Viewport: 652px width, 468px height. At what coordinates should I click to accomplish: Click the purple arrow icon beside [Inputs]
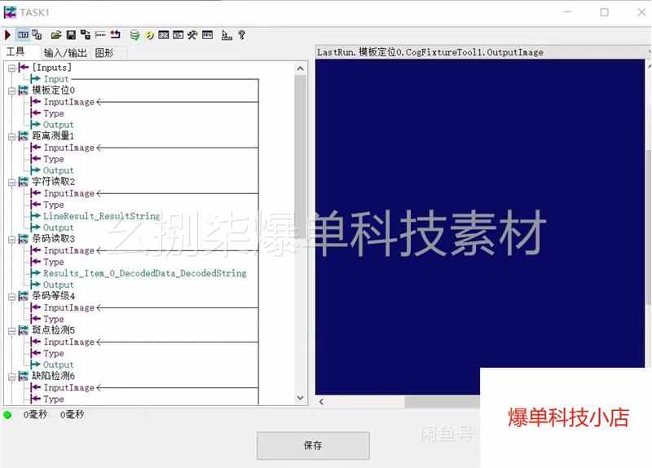click(24, 68)
